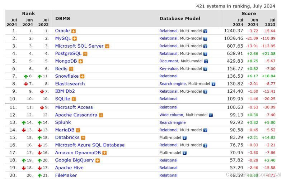This screenshot has width=282, height=179.
Task: Click the orange plus icon beside SQLite
Action: [x=74, y=99]
